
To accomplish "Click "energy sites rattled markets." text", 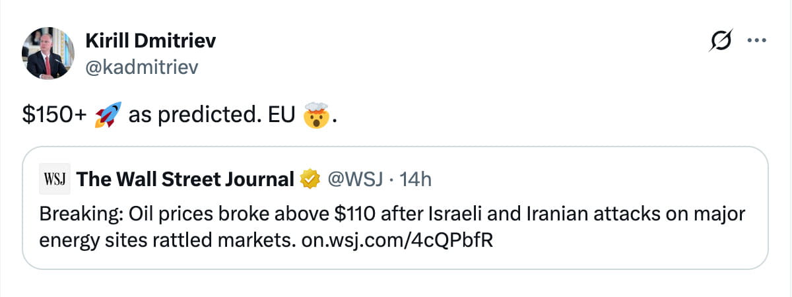I will (x=167, y=240).
